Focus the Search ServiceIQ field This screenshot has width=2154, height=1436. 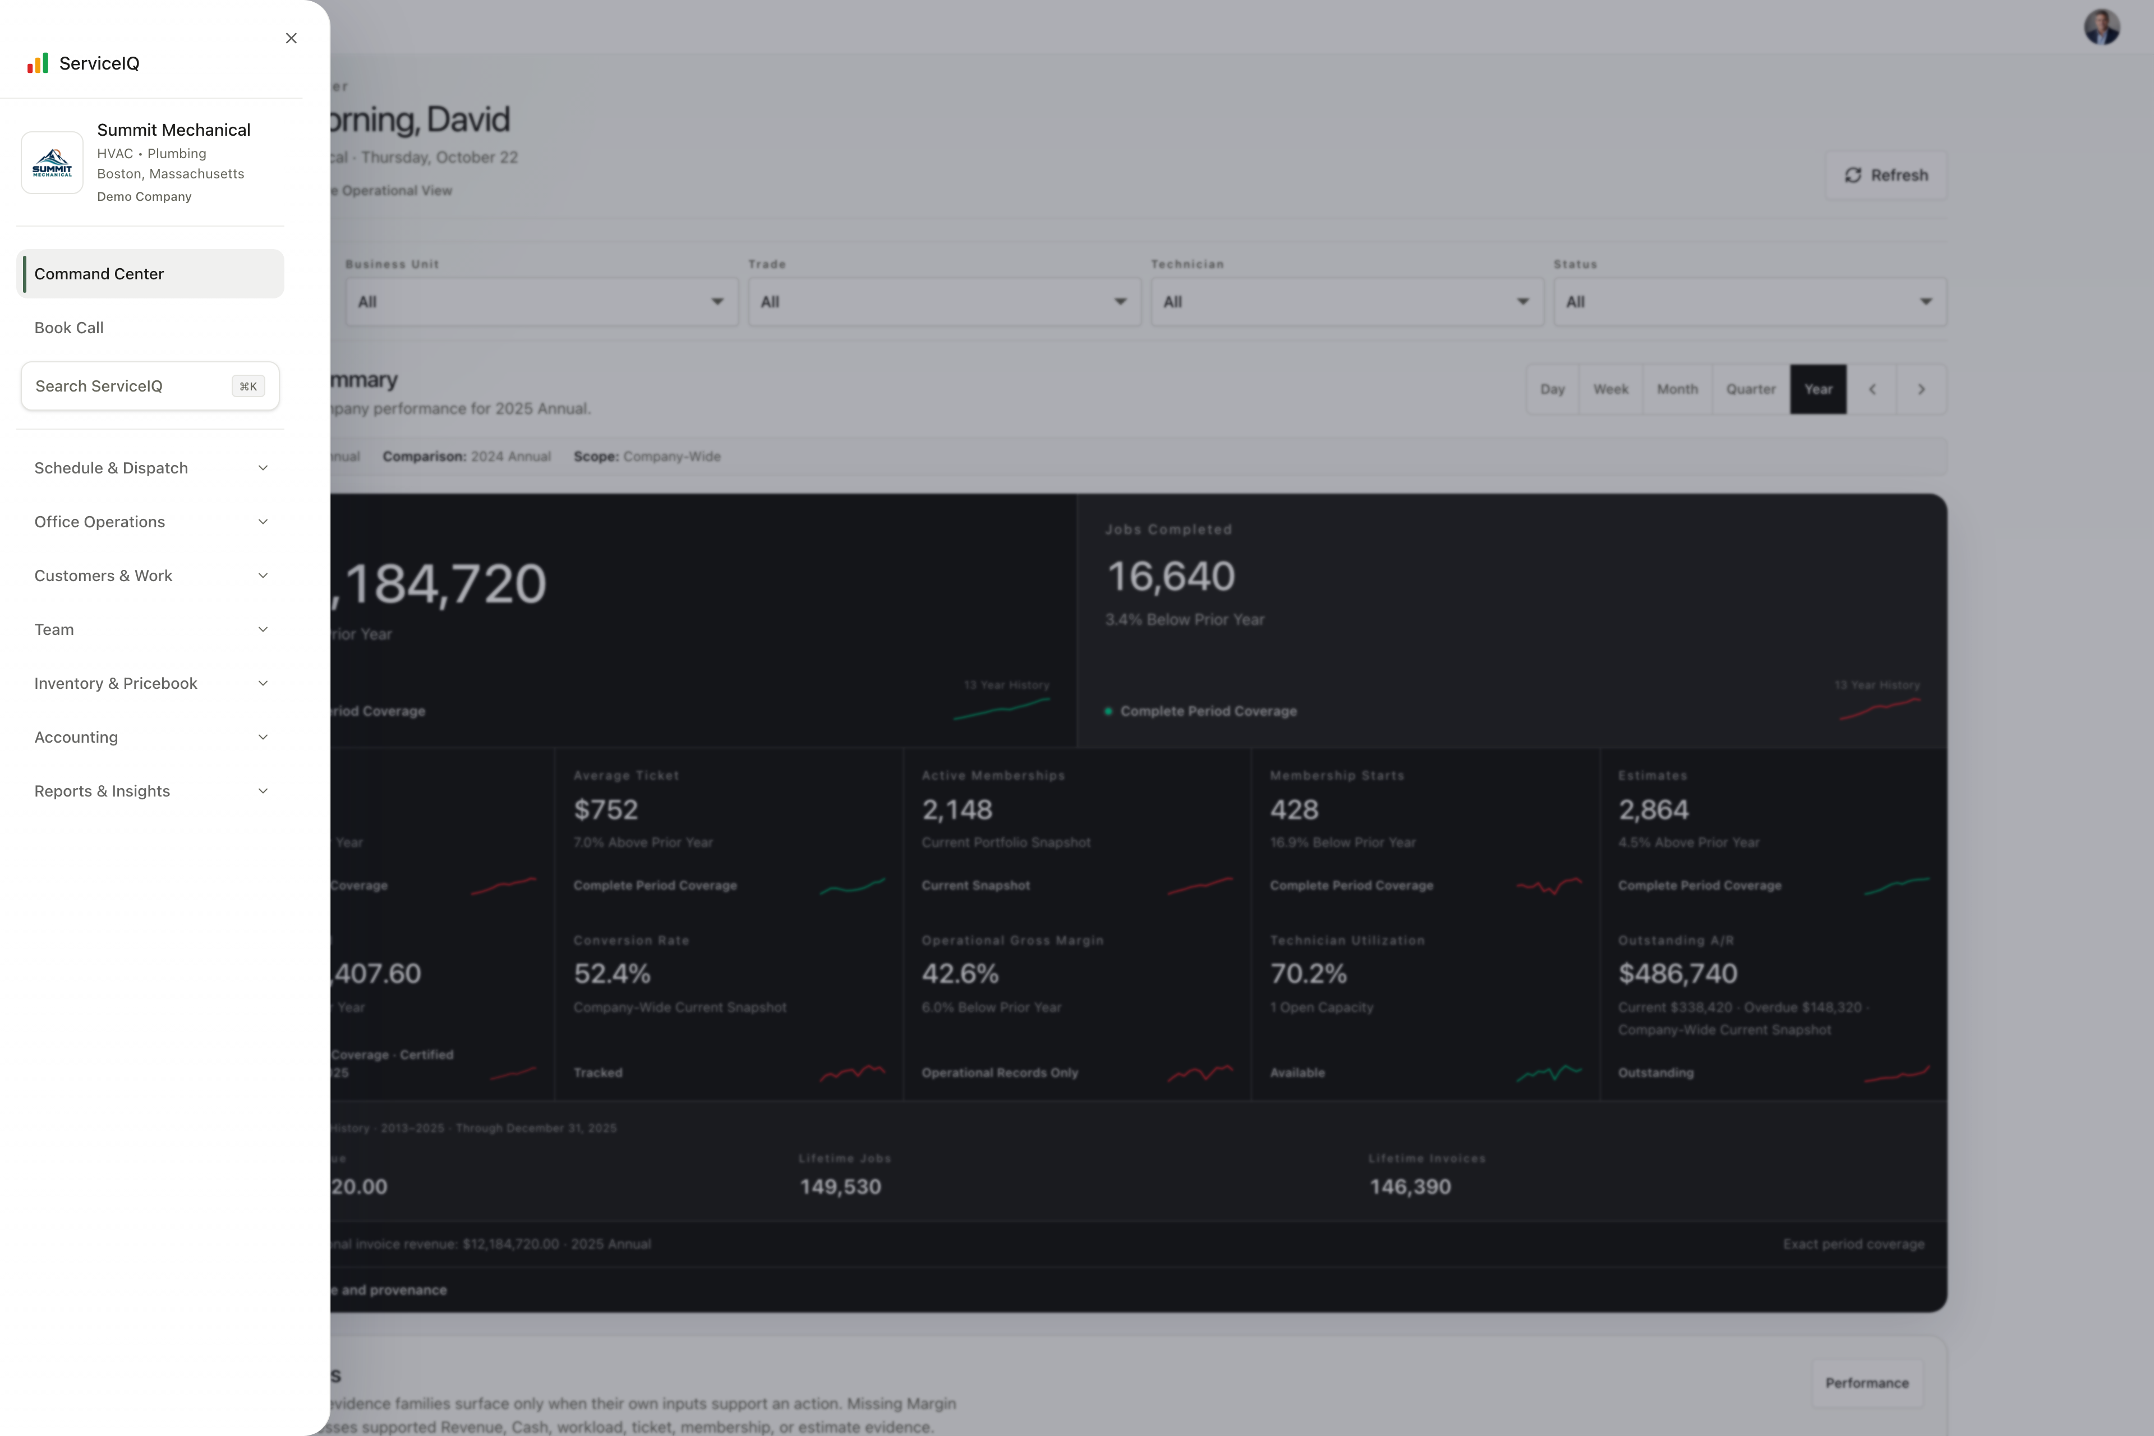point(150,385)
